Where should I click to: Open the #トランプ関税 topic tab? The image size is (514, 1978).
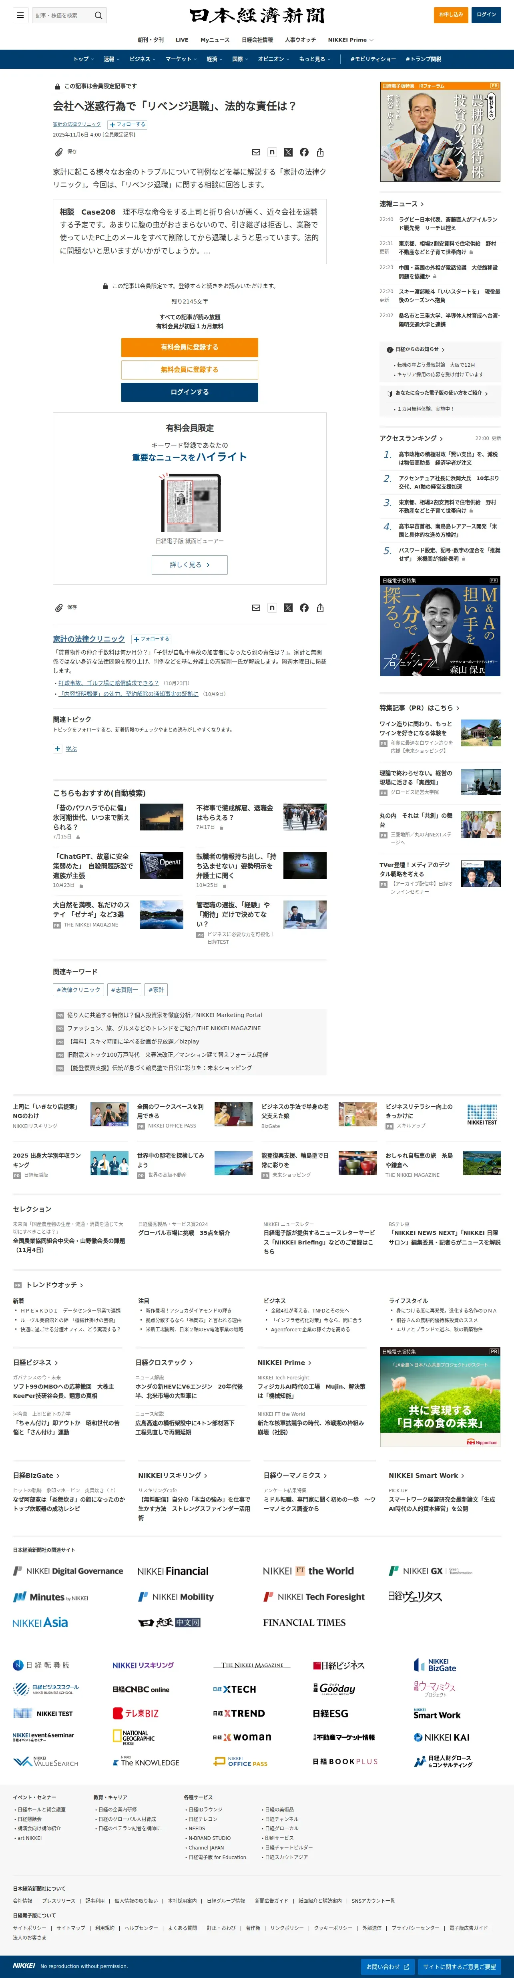pyautogui.click(x=424, y=59)
